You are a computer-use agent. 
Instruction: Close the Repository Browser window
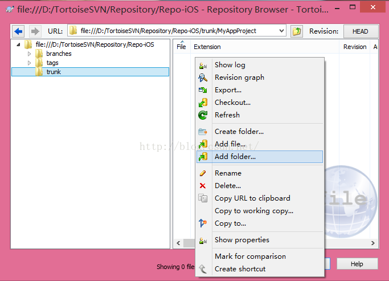pos(373,7)
